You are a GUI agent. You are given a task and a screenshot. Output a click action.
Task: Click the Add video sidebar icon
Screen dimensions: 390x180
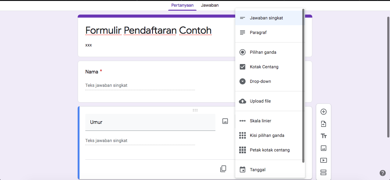(324, 160)
